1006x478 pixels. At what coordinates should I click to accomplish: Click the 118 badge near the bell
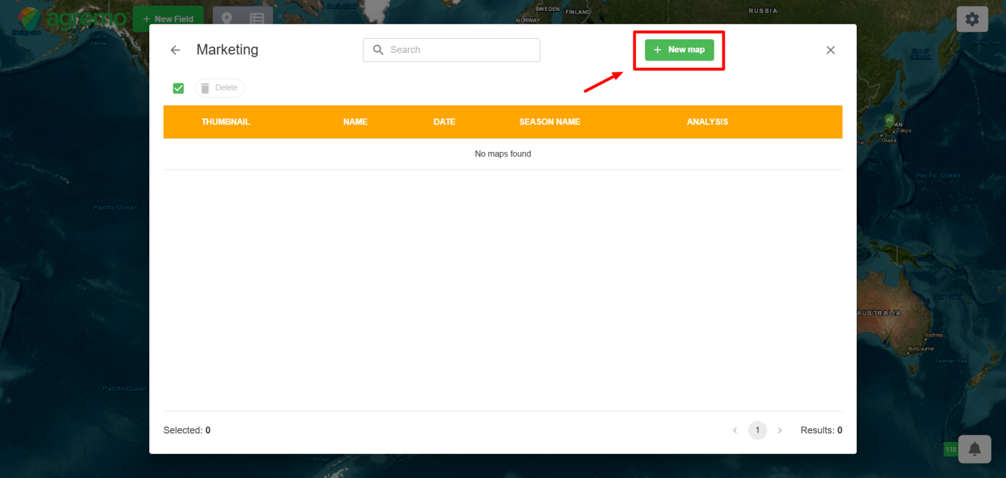950,449
